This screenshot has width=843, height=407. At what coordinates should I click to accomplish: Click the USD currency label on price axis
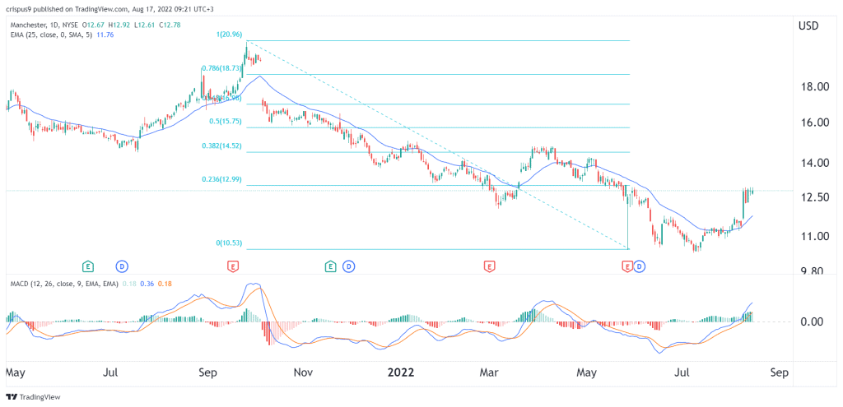809,26
